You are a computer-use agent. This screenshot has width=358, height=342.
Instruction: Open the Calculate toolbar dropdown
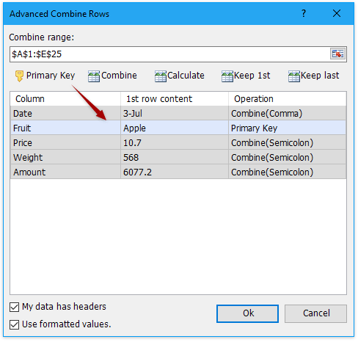pyautogui.click(x=180, y=76)
